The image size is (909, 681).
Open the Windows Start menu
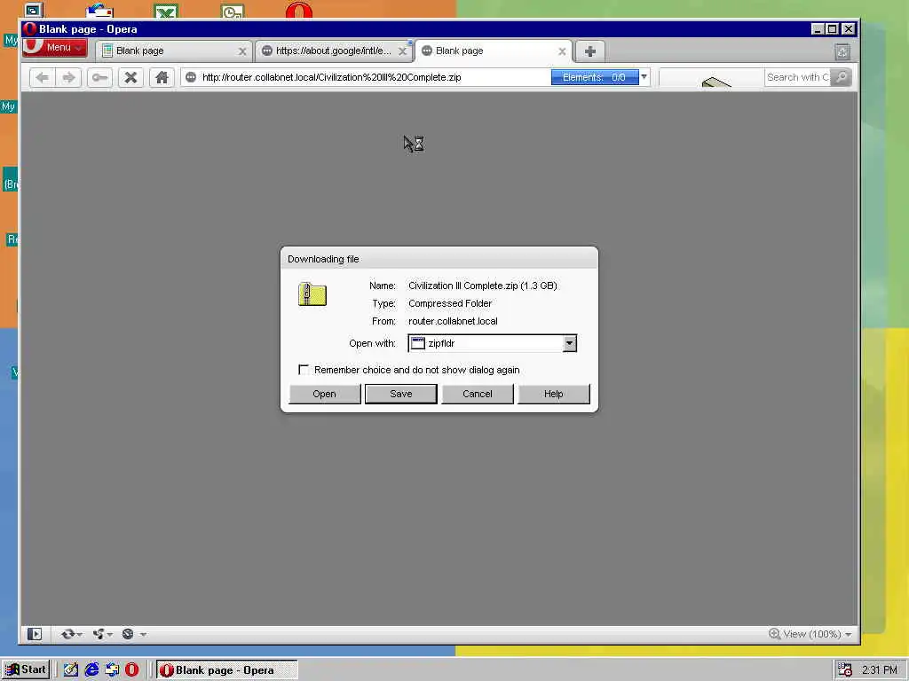pos(26,669)
